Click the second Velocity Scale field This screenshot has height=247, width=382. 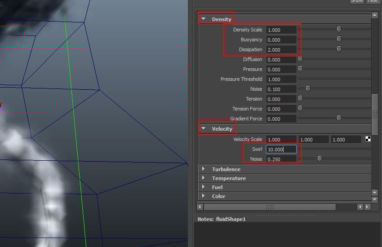click(x=314, y=139)
